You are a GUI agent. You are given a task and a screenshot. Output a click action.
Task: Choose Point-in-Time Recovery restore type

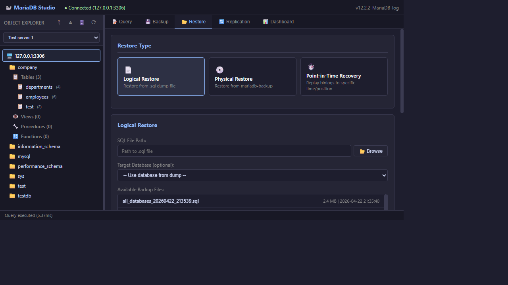click(x=344, y=76)
